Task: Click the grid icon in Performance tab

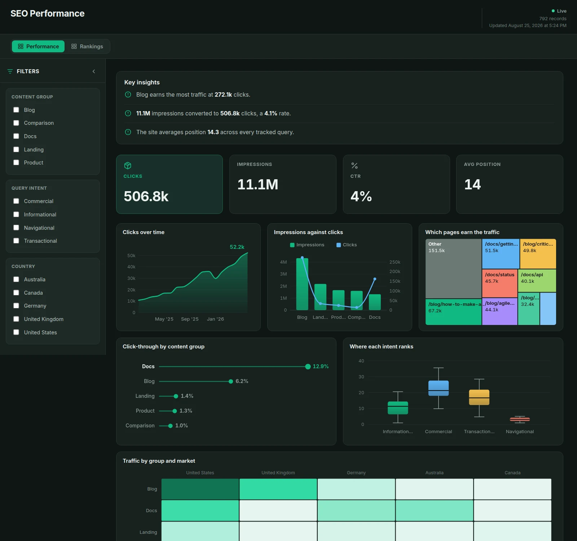Action: [x=21, y=47]
